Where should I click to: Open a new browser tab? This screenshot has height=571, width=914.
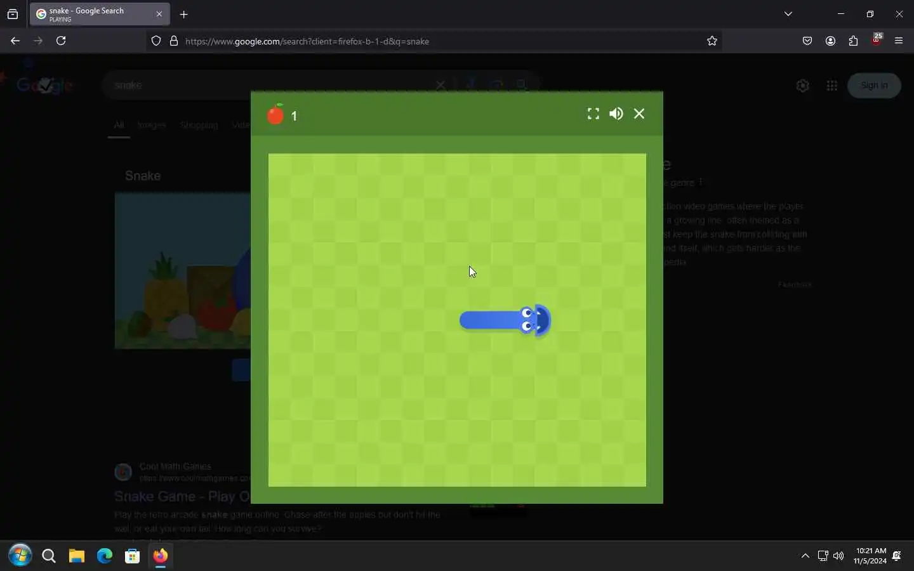[x=184, y=15]
